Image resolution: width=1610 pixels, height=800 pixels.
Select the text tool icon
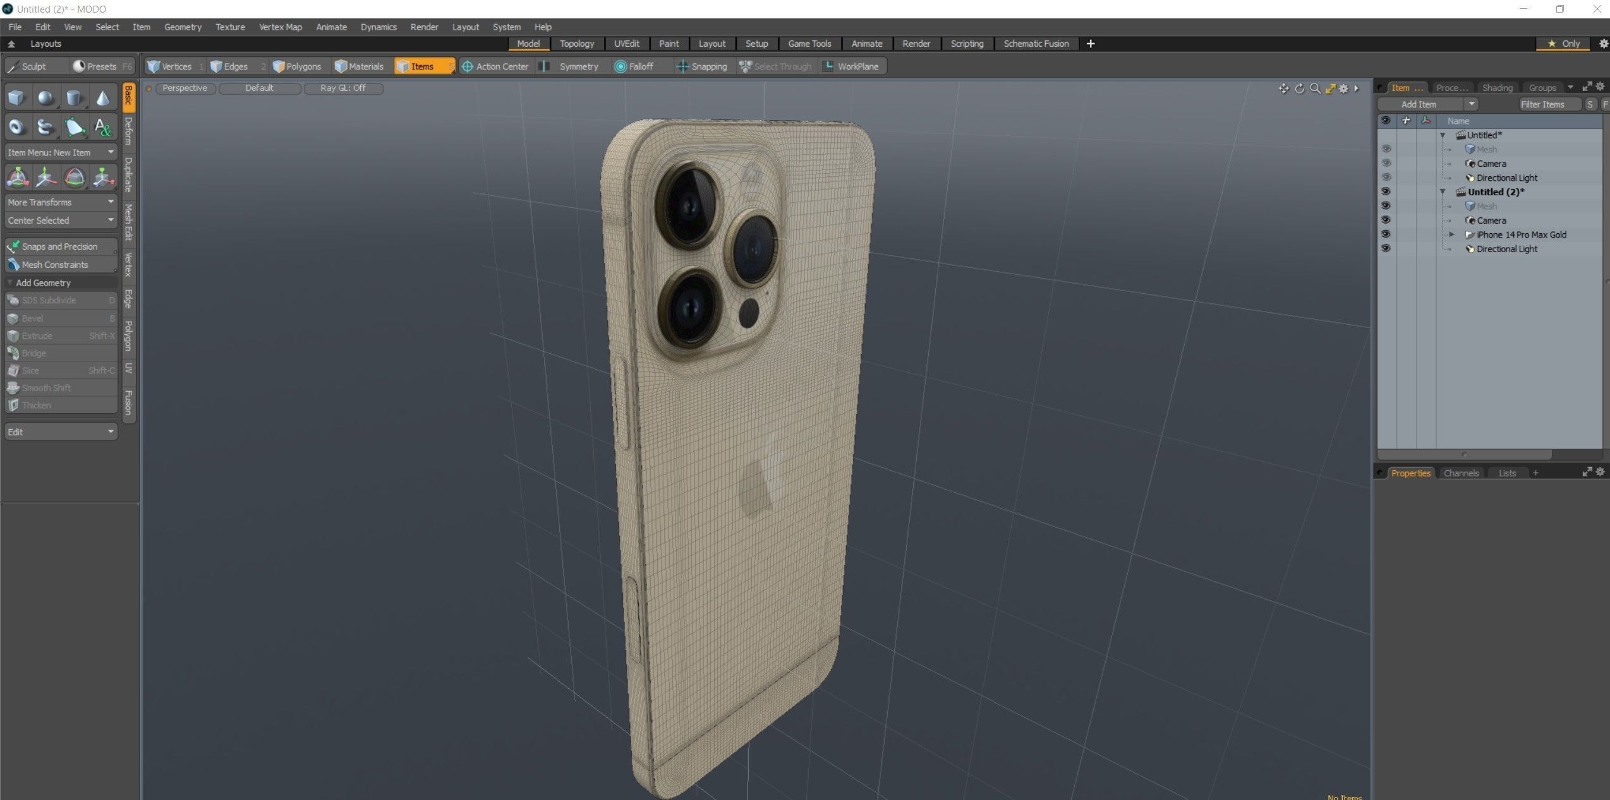click(x=102, y=127)
